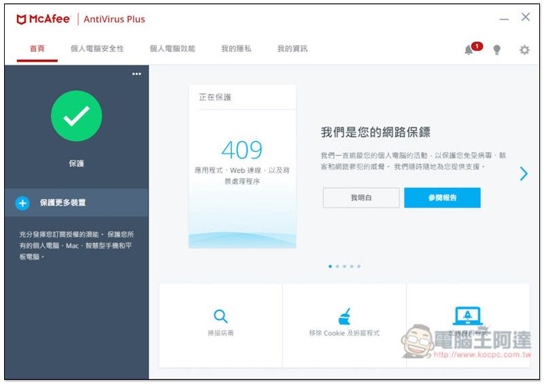Select the 首頁 tab
The height and width of the screenshot is (384, 544).
37,48
